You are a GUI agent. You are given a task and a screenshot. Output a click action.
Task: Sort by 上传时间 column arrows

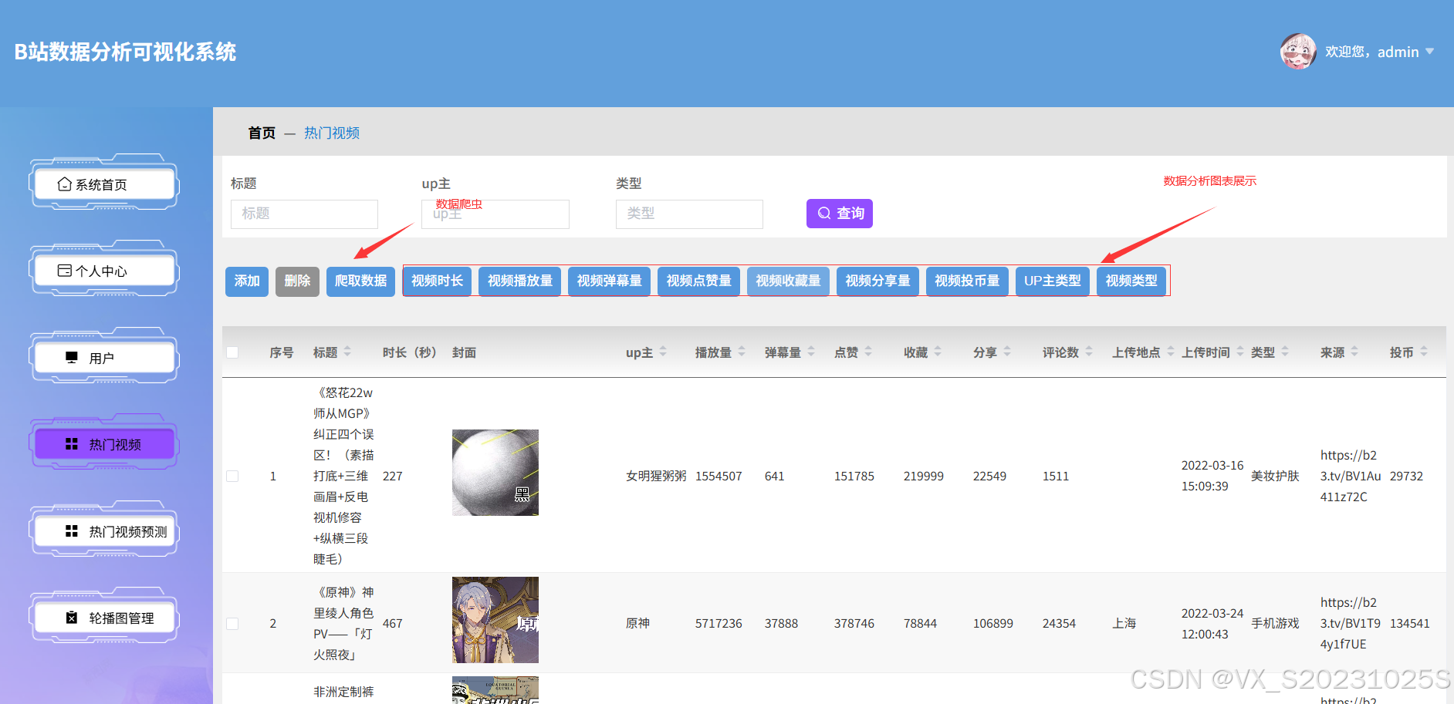coord(1240,352)
